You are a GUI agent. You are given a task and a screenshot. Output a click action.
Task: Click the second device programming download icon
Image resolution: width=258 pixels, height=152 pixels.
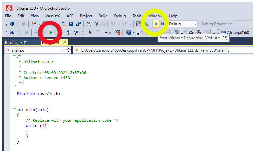pyautogui.click(x=198, y=32)
